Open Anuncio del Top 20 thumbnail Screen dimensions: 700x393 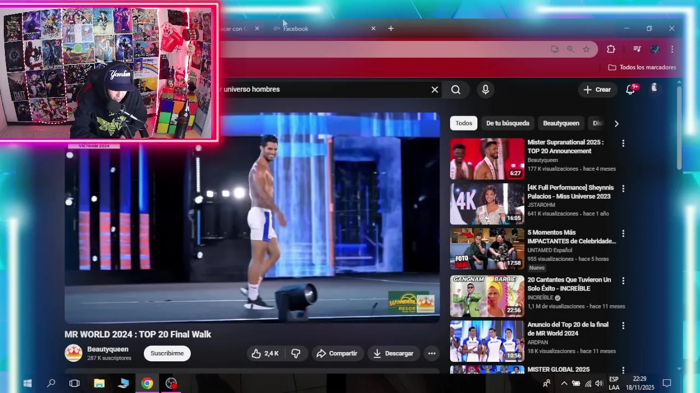click(487, 341)
